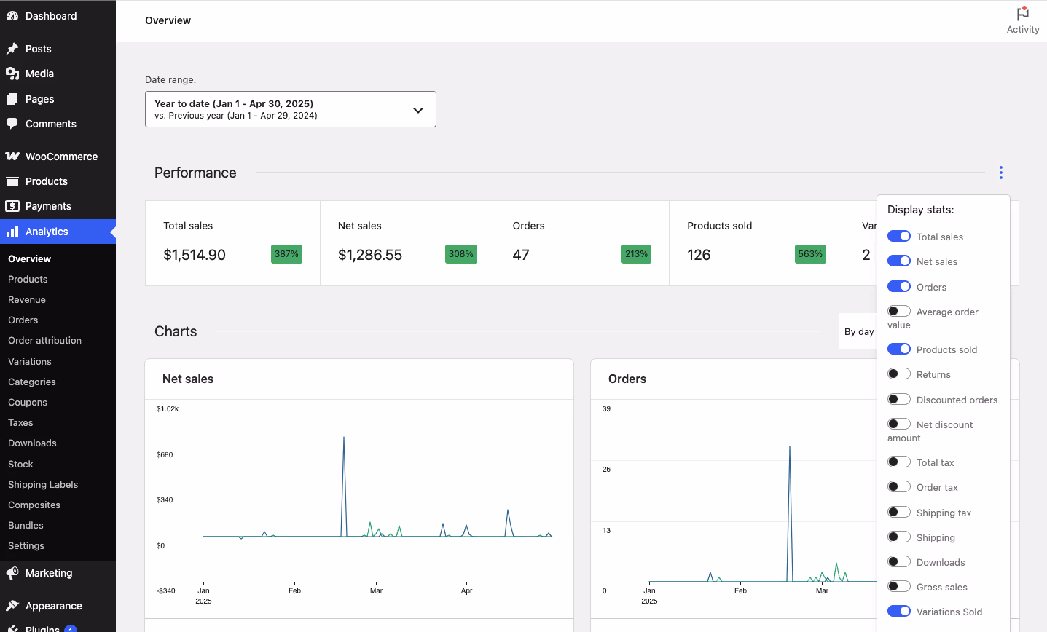The height and width of the screenshot is (632, 1047).
Task: Enable the Gross sales display stat
Action: [x=898, y=586]
